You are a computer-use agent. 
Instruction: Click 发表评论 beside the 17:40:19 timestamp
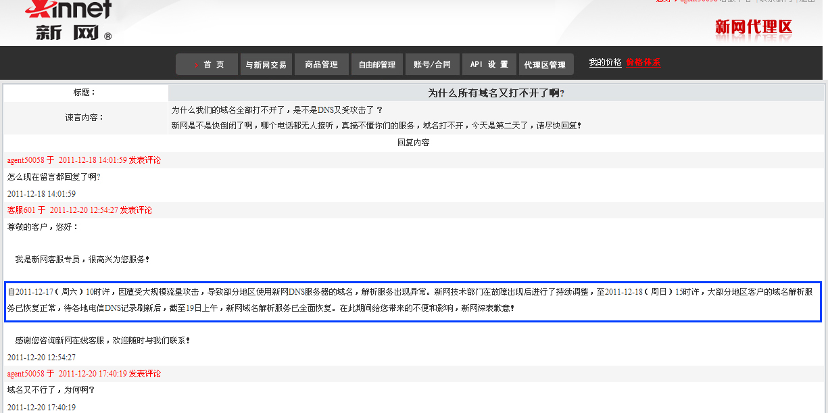pyautogui.click(x=145, y=374)
